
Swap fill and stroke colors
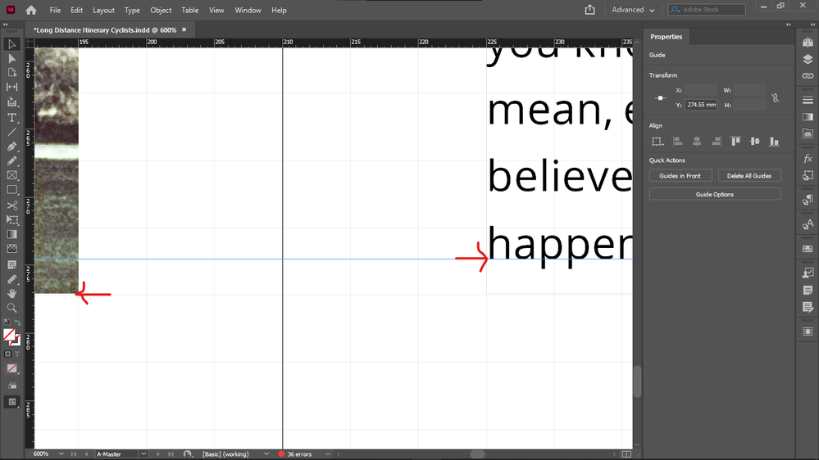(18, 322)
